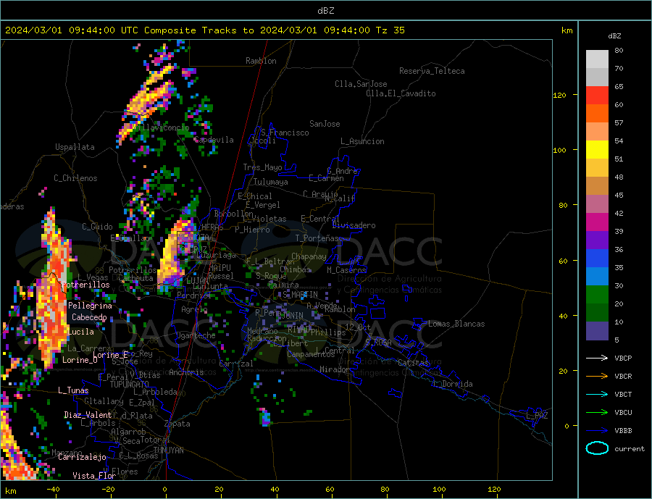The height and width of the screenshot is (499, 652).
Task: Click the Tres_Mayo map label
Action: tap(262, 167)
